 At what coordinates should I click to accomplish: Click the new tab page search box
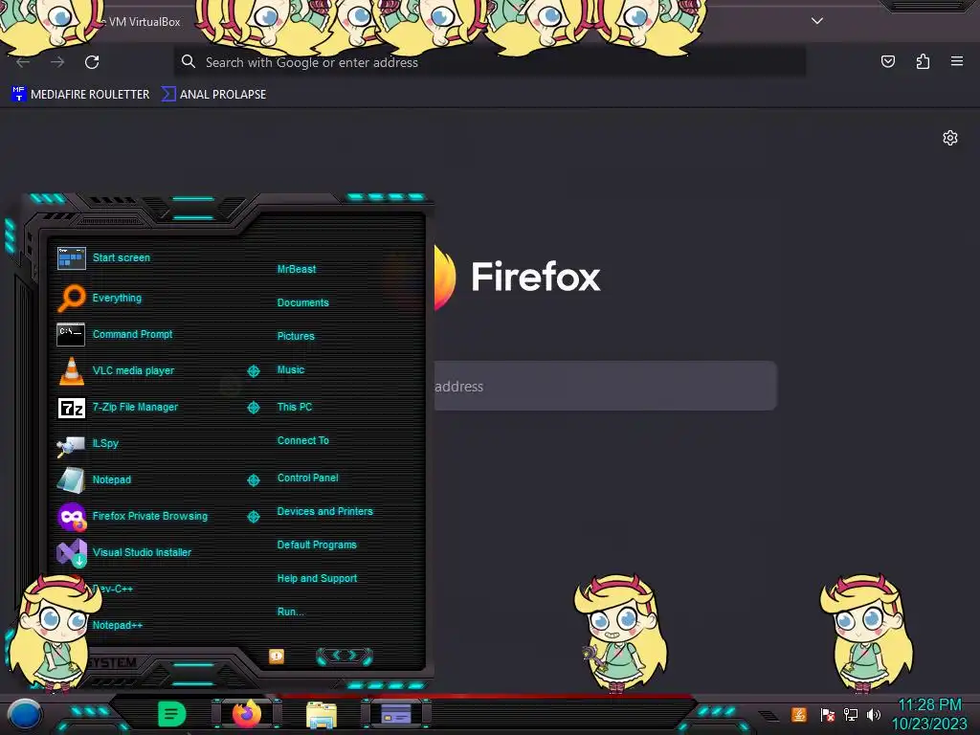tap(605, 386)
